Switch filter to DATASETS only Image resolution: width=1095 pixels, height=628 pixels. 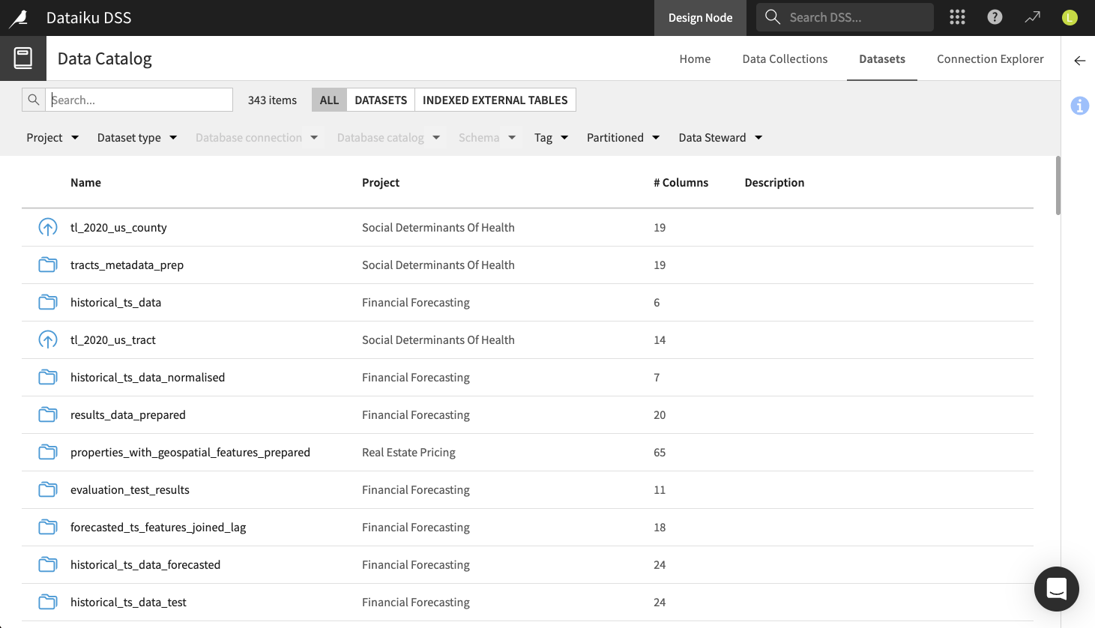tap(380, 99)
